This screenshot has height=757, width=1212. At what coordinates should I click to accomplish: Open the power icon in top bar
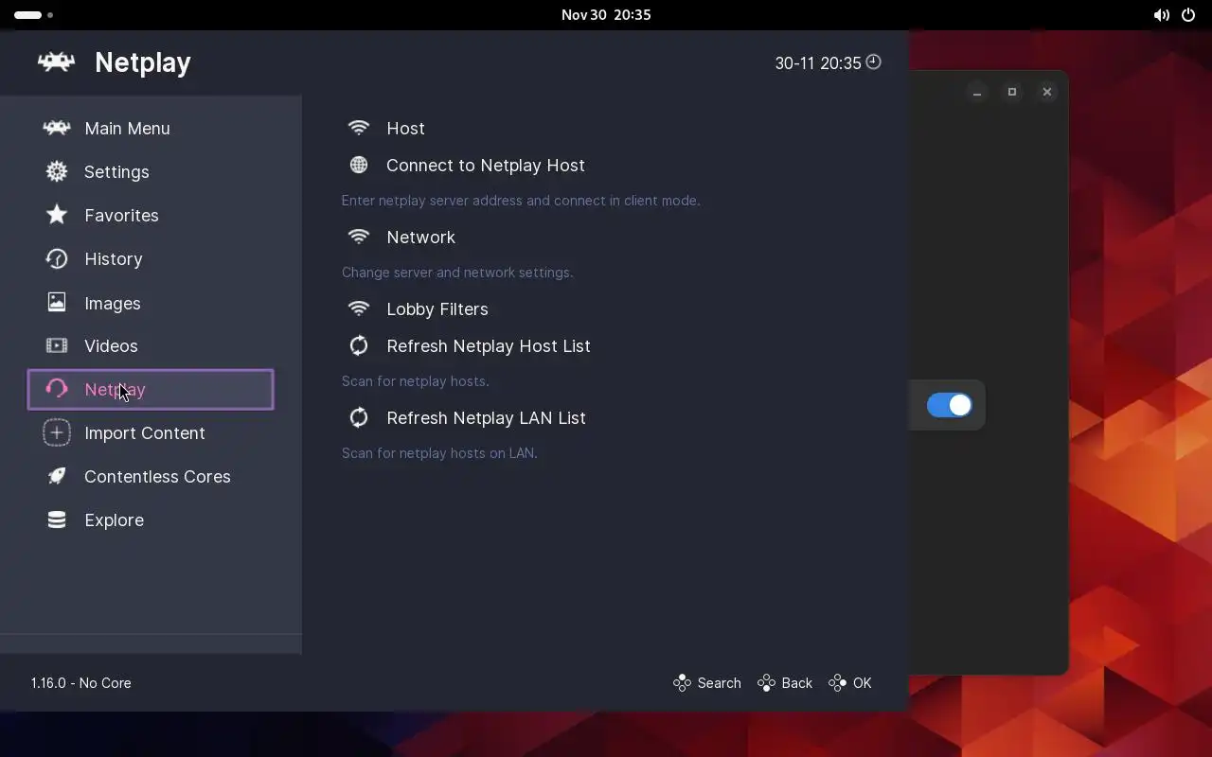point(1188,15)
